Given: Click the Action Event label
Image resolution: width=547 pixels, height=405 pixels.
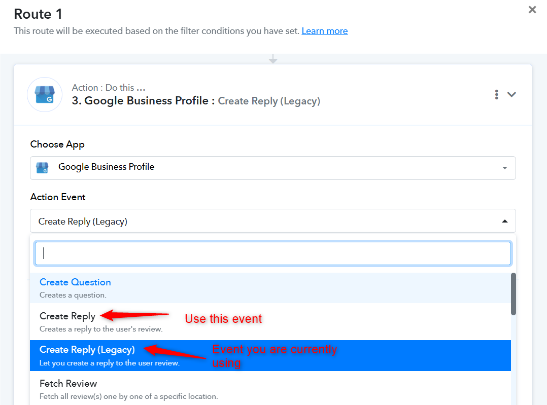Looking at the screenshot, I should coord(58,197).
